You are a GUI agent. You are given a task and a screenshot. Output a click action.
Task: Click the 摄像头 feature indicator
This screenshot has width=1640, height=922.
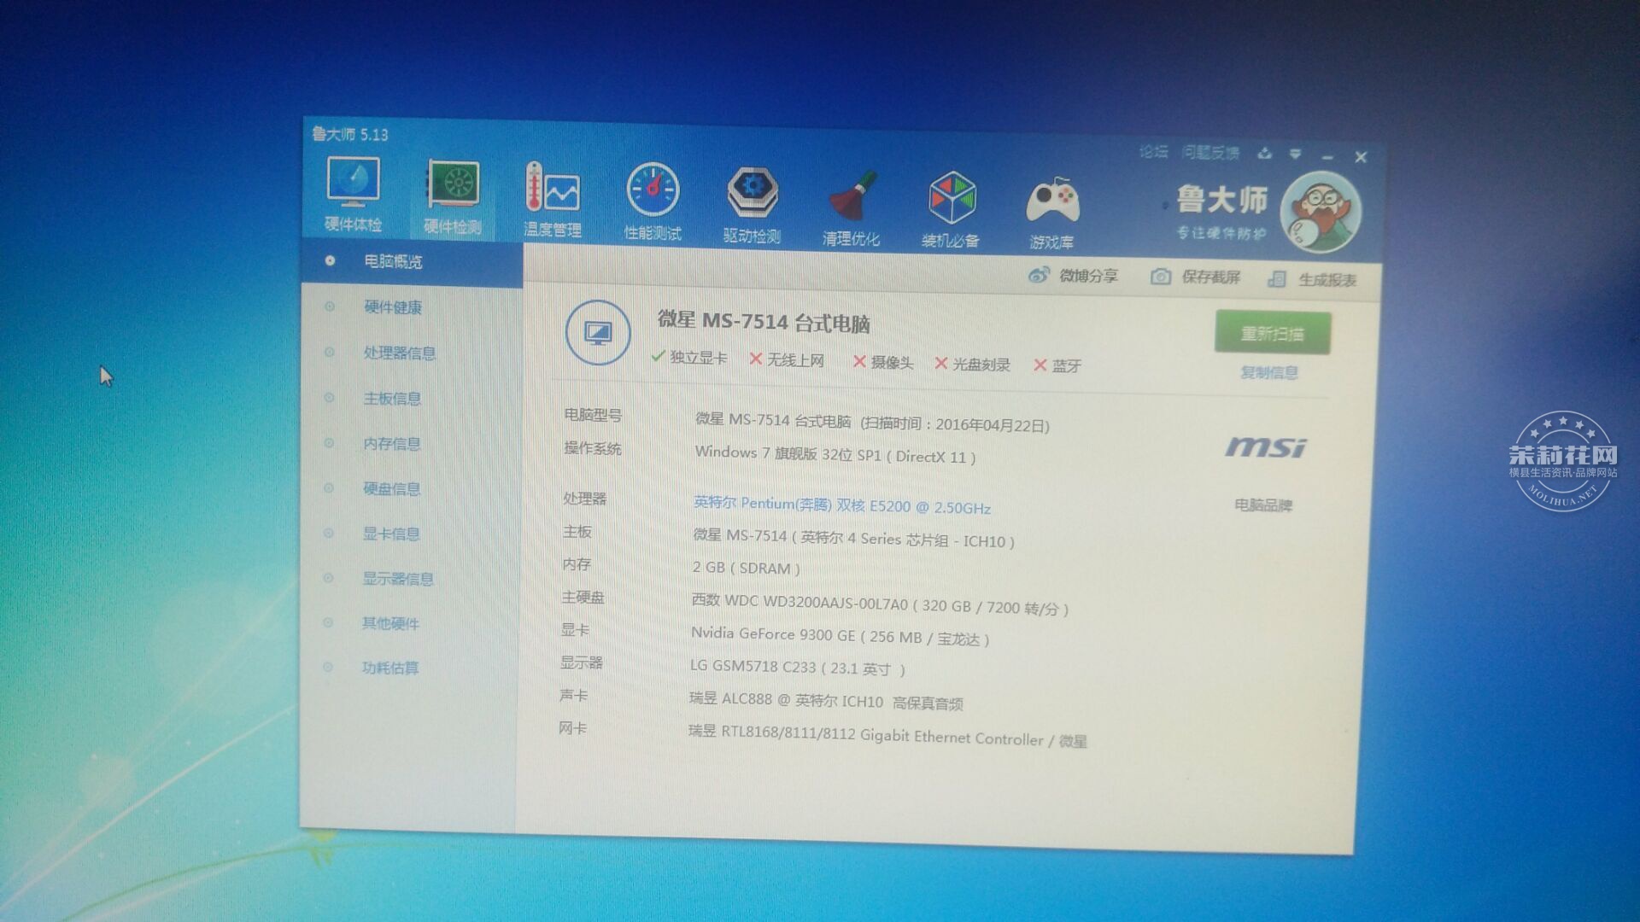click(883, 363)
